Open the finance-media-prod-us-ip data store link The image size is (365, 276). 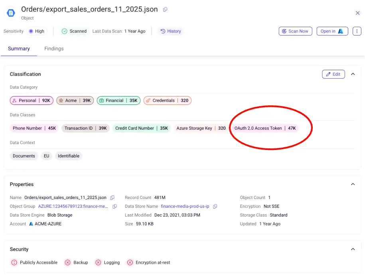(x=185, y=207)
